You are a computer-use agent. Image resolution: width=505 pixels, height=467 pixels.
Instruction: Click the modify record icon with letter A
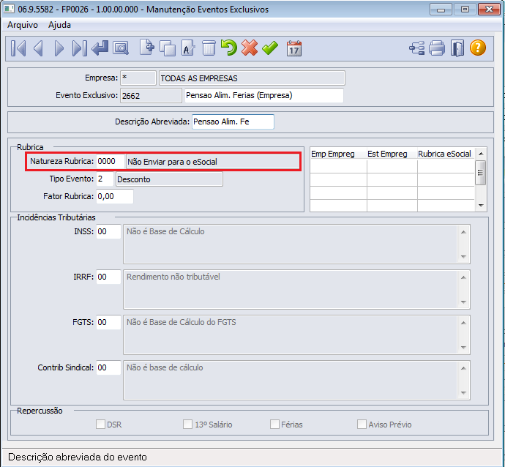188,48
